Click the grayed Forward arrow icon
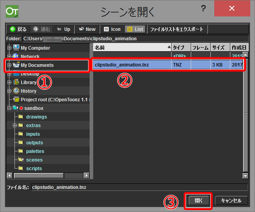 (36, 29)
